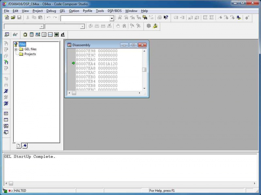Click the New file icon in the toolbar
The image size is (261, 195).
click(x=7, y=18)
